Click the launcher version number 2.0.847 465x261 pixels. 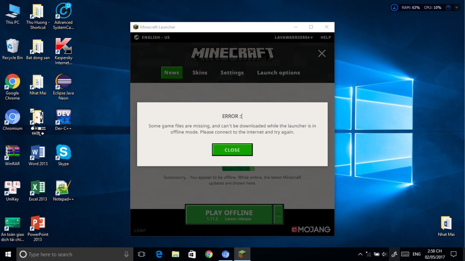coord(140,230)
